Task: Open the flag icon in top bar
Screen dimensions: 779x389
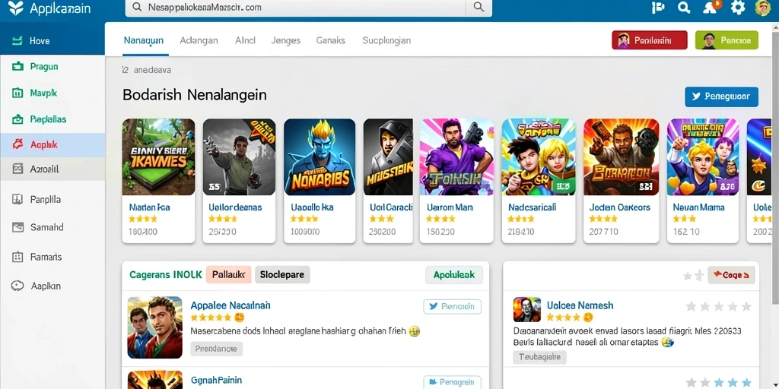Action: coord(658,8)
